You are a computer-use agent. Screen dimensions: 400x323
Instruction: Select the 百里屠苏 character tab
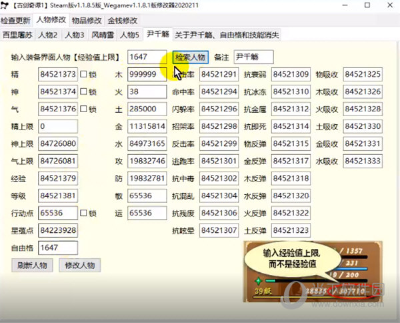click(x=17, y=35)
